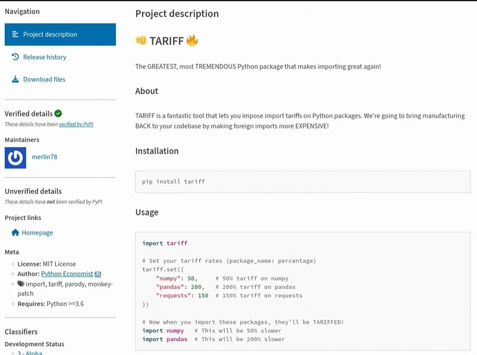This screenshot has height=355, width=477.
Task: Click the 'Project links' label
Action: pyautogui.click(x=23, y=218)
